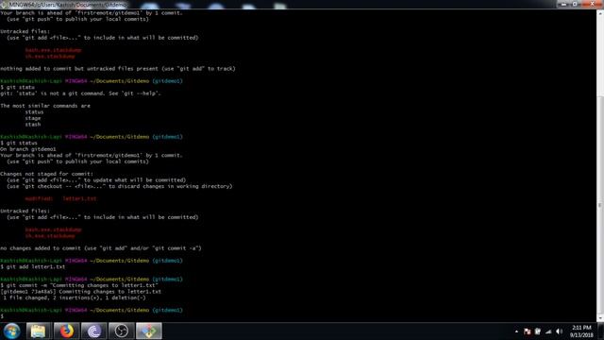
Task: Launch Firefox from the taskbar
Action: [66, 331]
